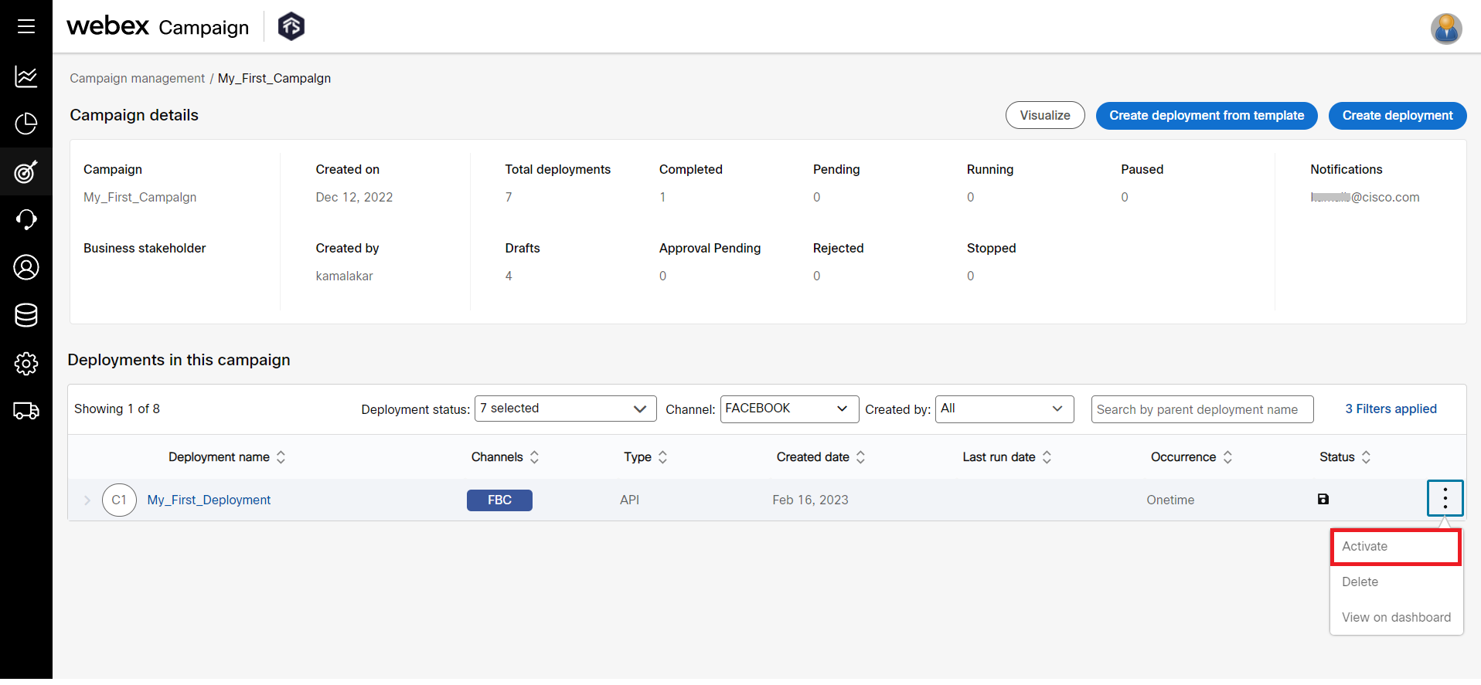Open the user profile sidebar icon
Viewport: 1481px width, 685px height.
click(x=26, y=267)
